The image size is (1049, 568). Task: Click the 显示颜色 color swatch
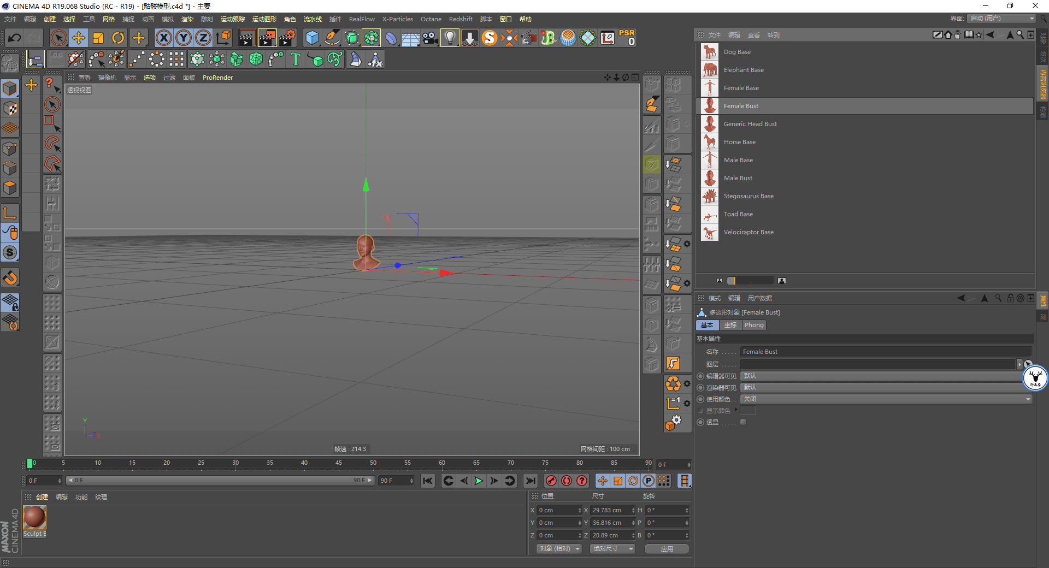pyautogui.click(x=748, y=411)
